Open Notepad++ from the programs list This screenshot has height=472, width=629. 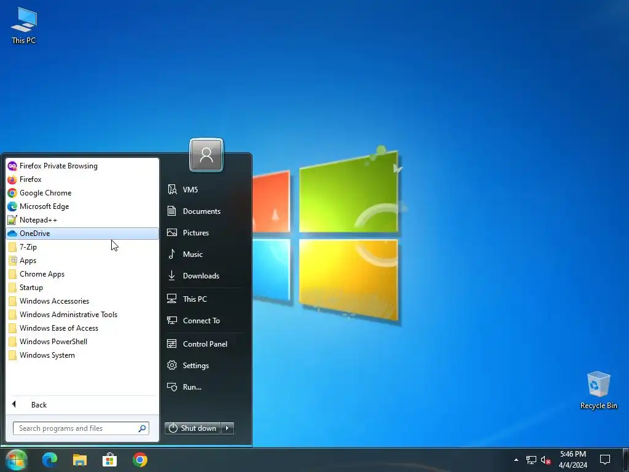[82, 220]
